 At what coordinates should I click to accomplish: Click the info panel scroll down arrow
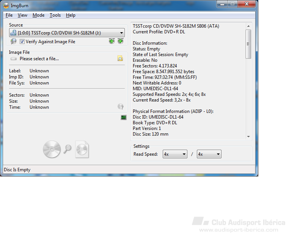[248, 137]
